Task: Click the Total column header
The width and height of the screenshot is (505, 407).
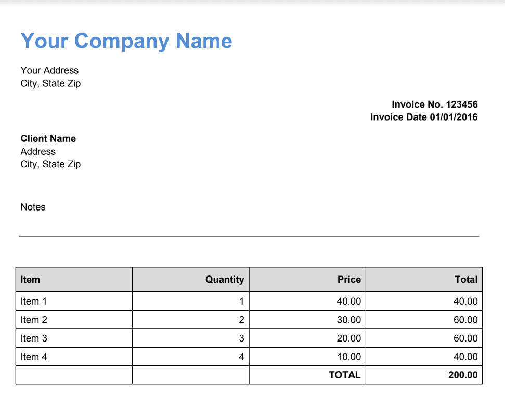Action: click(x=465, y=280)
